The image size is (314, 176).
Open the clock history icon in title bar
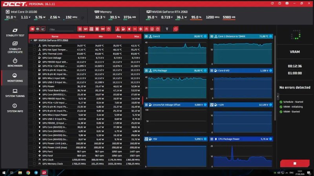pos(272,4)
